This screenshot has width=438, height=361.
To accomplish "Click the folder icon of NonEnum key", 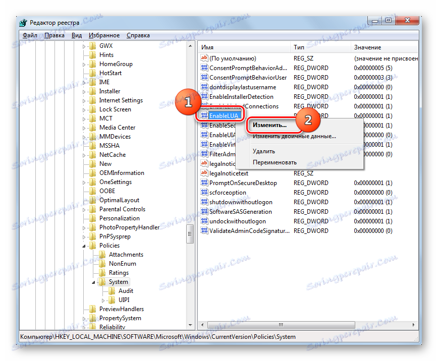I will pyautogui.click(x=102, y=264).
